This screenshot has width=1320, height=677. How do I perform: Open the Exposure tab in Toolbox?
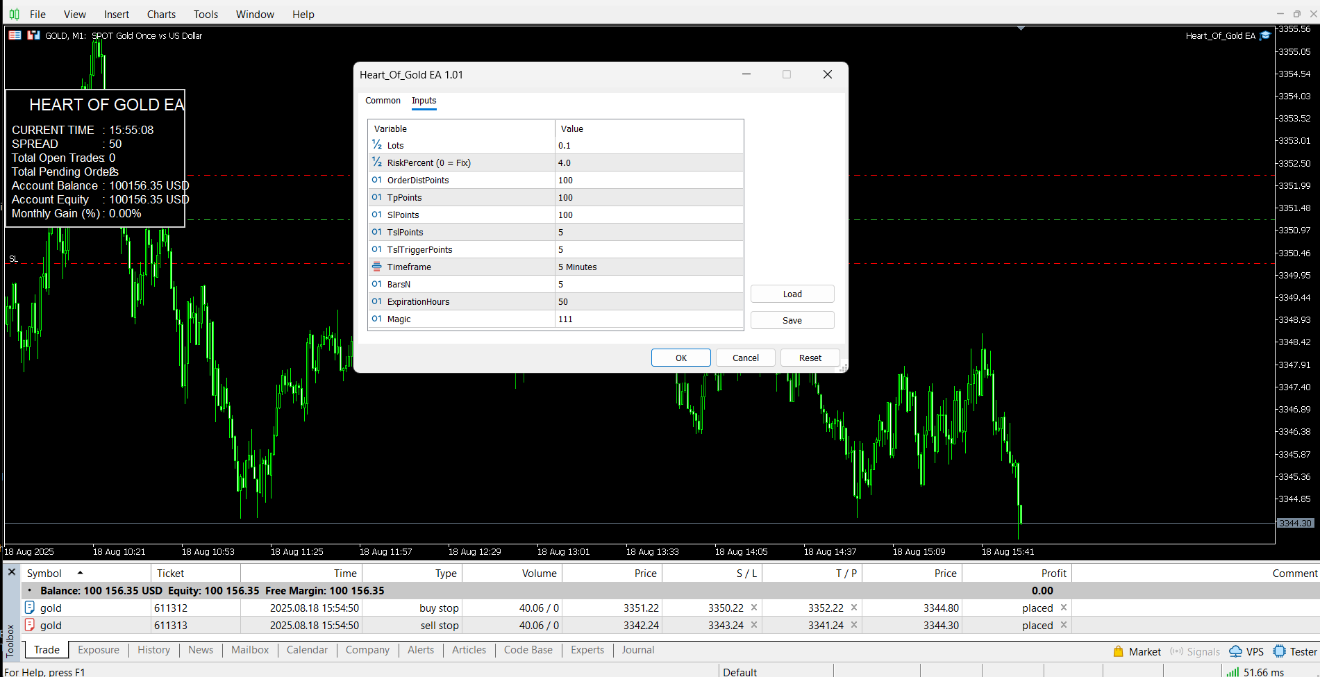pos(99,650)
